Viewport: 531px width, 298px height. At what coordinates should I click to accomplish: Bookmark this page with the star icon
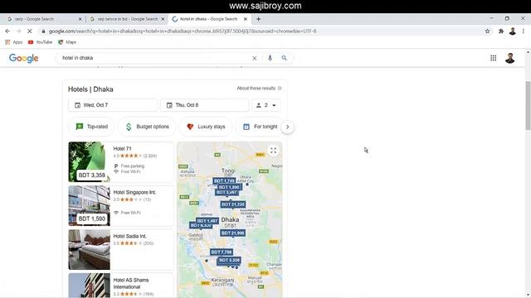(487, 31)
